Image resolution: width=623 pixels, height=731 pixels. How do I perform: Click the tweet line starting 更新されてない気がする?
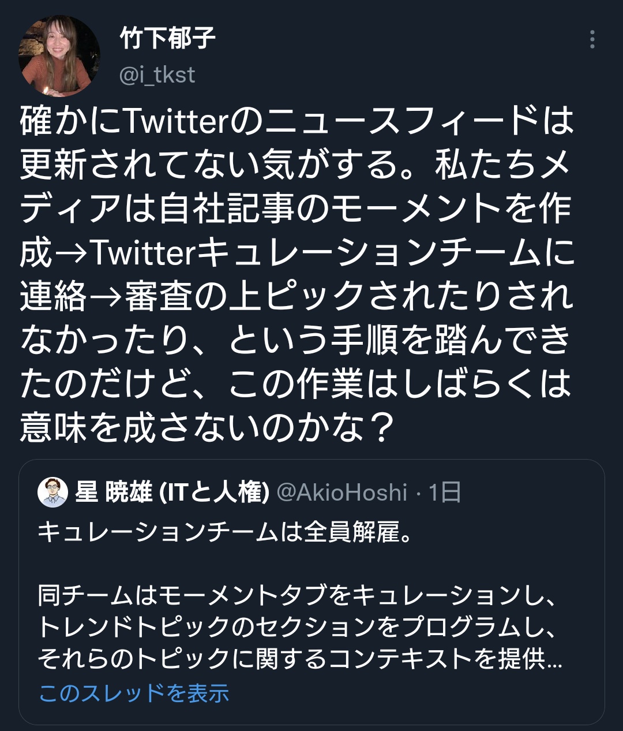pyautogui.click(x=295, y=165)
